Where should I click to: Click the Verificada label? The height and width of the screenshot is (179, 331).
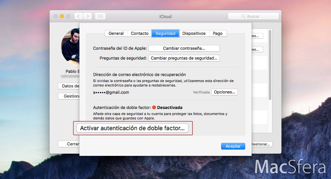pos(201,92)
